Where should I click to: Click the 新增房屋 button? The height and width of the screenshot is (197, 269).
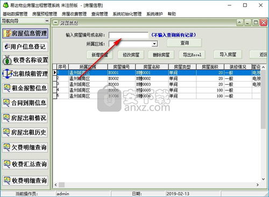(x=100, y=55)
